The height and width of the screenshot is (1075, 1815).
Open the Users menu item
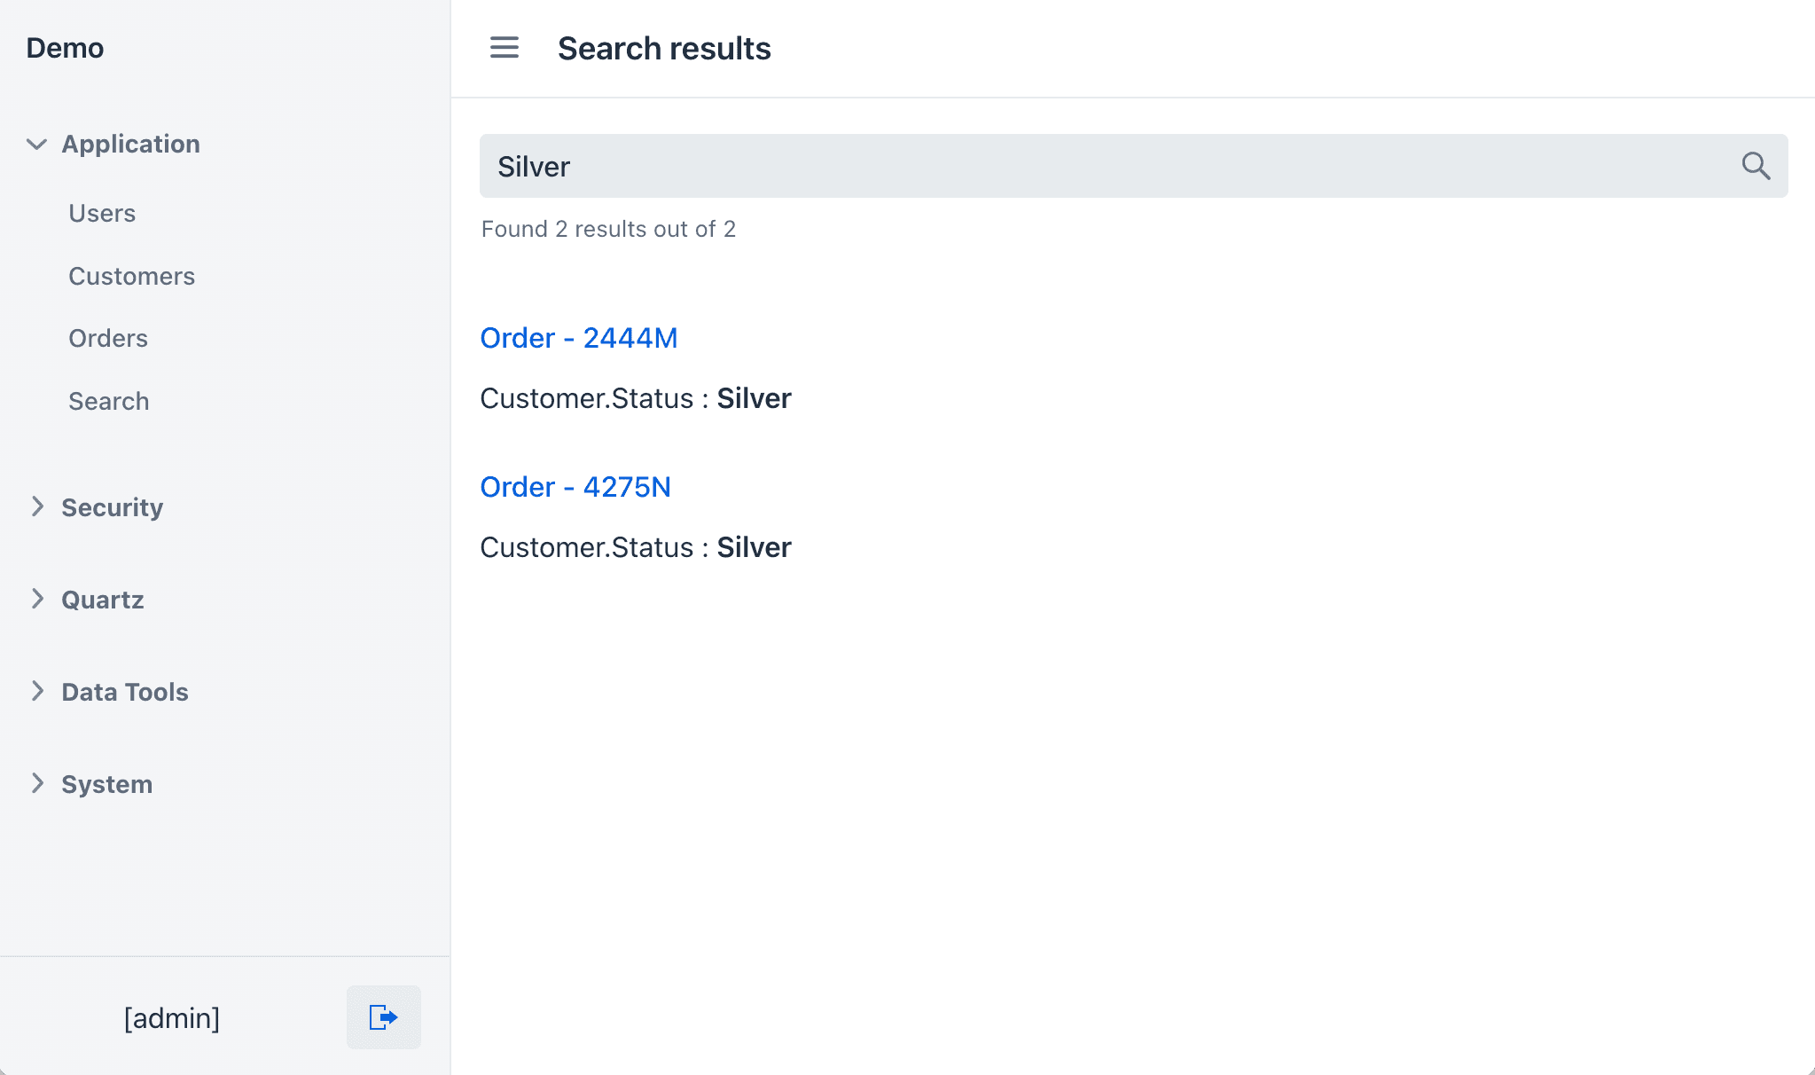click(102, 214)
